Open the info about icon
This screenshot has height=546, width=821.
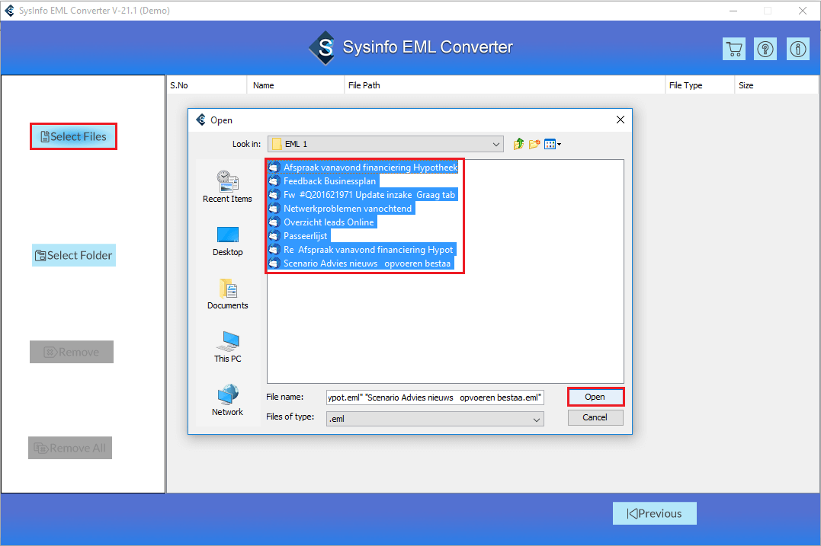click(x=797, y=49)
